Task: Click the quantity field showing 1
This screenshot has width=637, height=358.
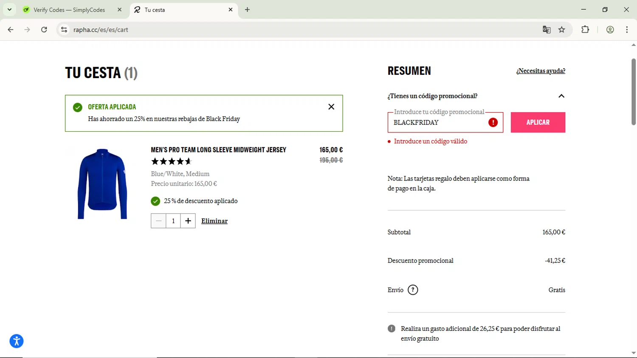Action: click(x=173, y=221)
